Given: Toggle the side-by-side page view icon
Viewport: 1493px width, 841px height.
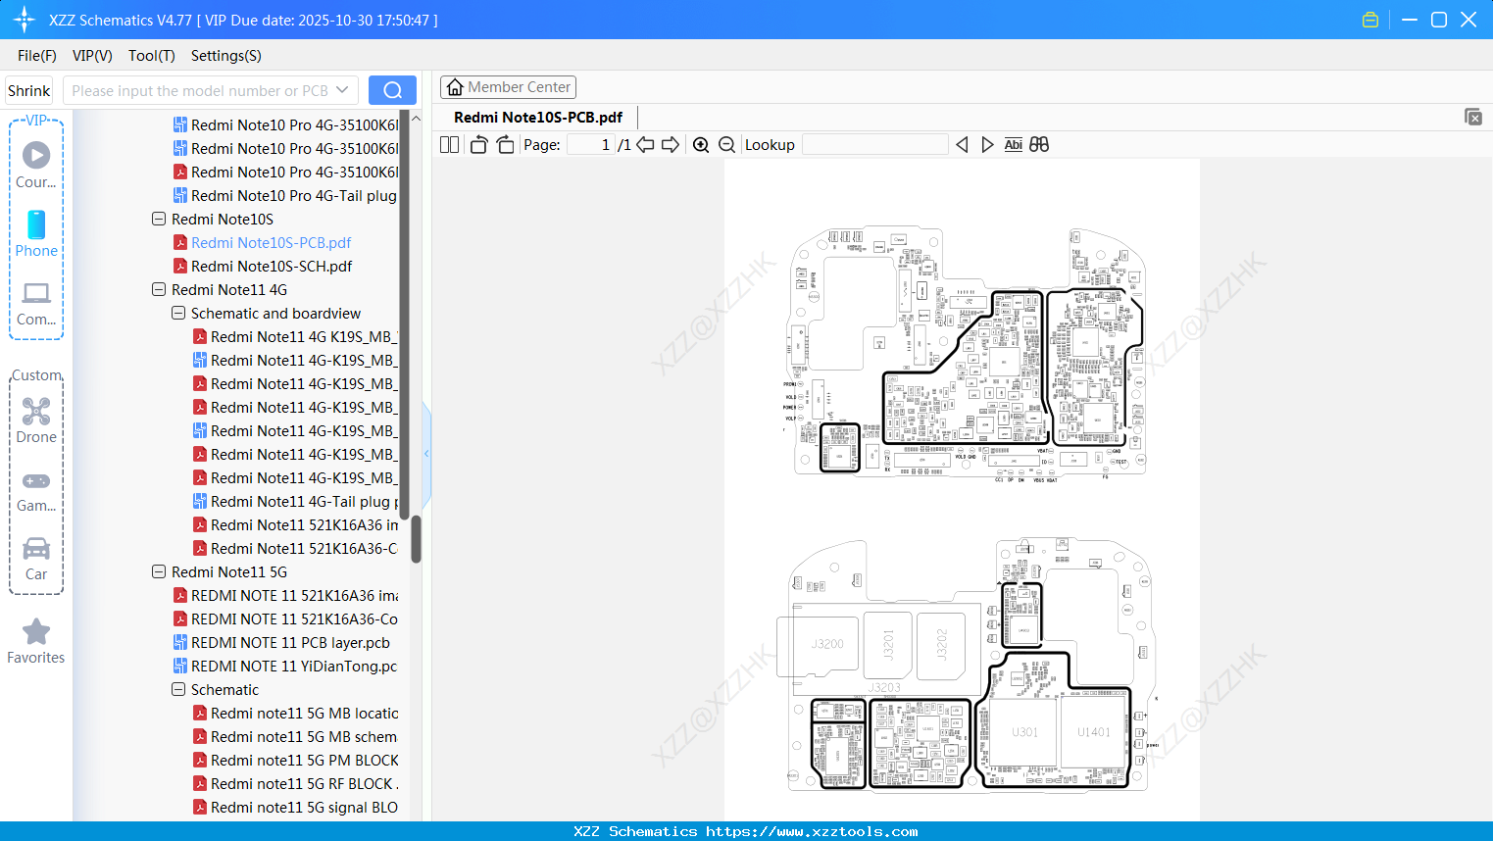Looking at the screenshot, I should [449, 144].
